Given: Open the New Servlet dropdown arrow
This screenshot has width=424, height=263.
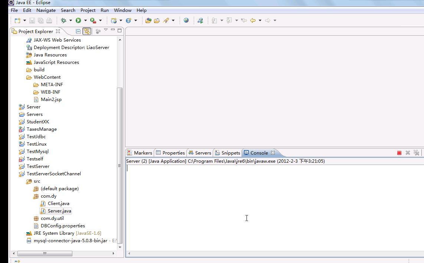Looking at the screenshot, I should click(136, 20).
